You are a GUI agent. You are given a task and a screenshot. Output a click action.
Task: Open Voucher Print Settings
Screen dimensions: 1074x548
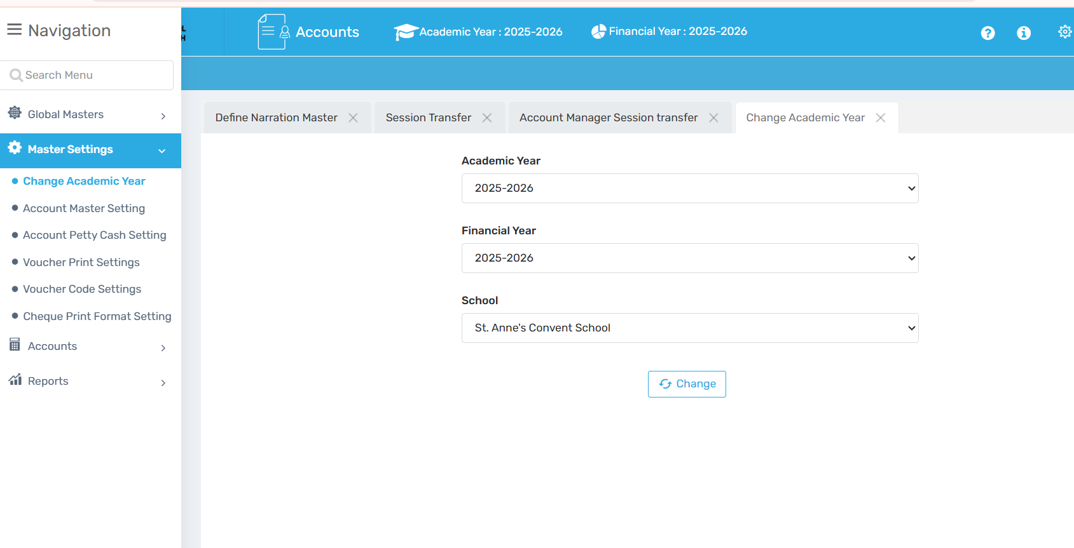(81, 262)
